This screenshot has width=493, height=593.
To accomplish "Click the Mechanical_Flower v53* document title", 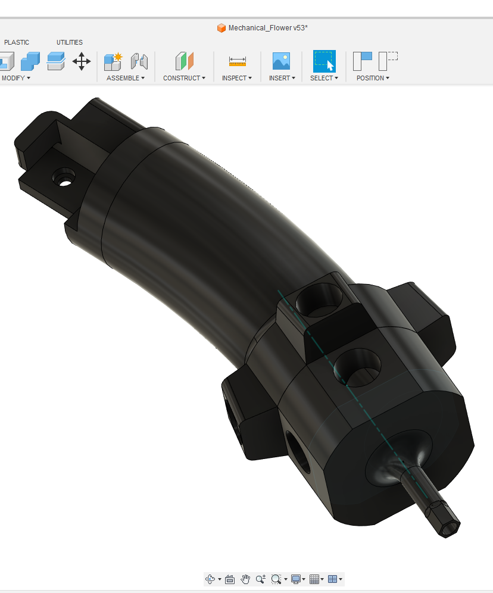I will click(x=268, y=28).
